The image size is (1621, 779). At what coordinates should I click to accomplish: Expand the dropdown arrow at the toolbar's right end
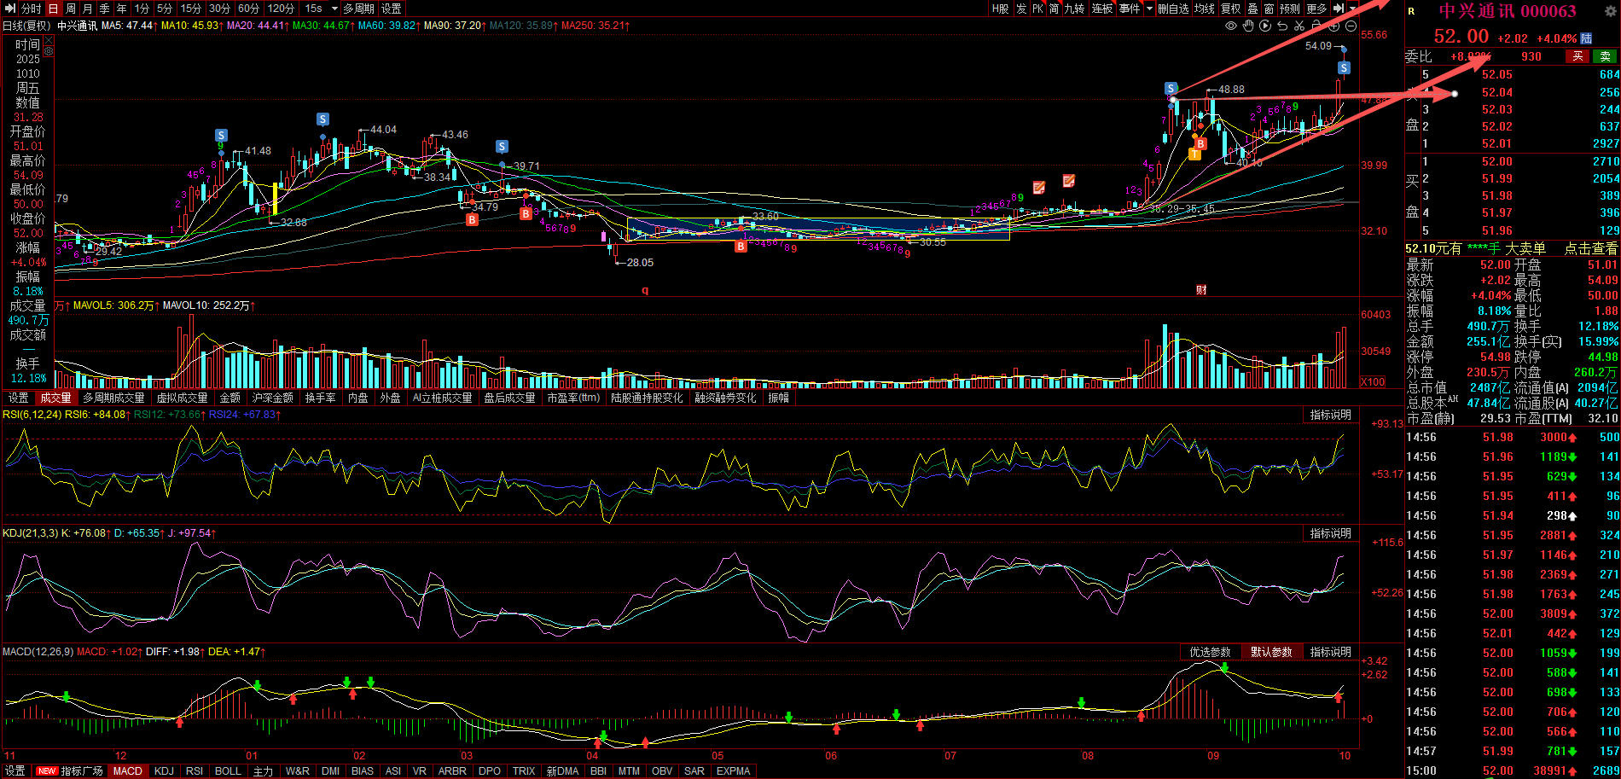click(x=1352, y=9)
